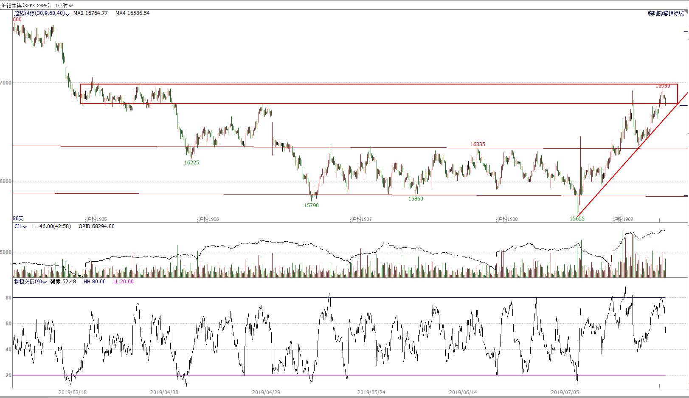Screen dimensions: 689x398
Task: Open the 1小时 timeframe dropdown
Action: tap(64, 6)
